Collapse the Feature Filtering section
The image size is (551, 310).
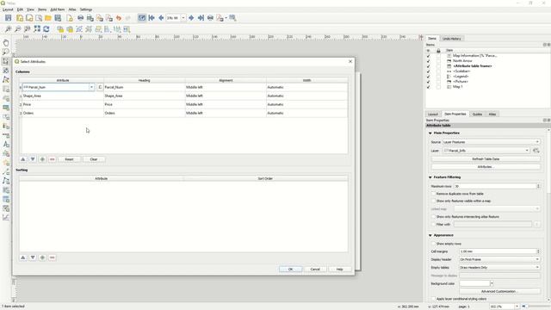click(x=430, y=177)
